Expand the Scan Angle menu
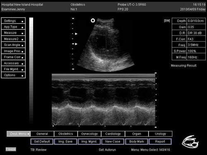Image resolution: width=207 pixels, height=155 pixels. coord(13,45)
